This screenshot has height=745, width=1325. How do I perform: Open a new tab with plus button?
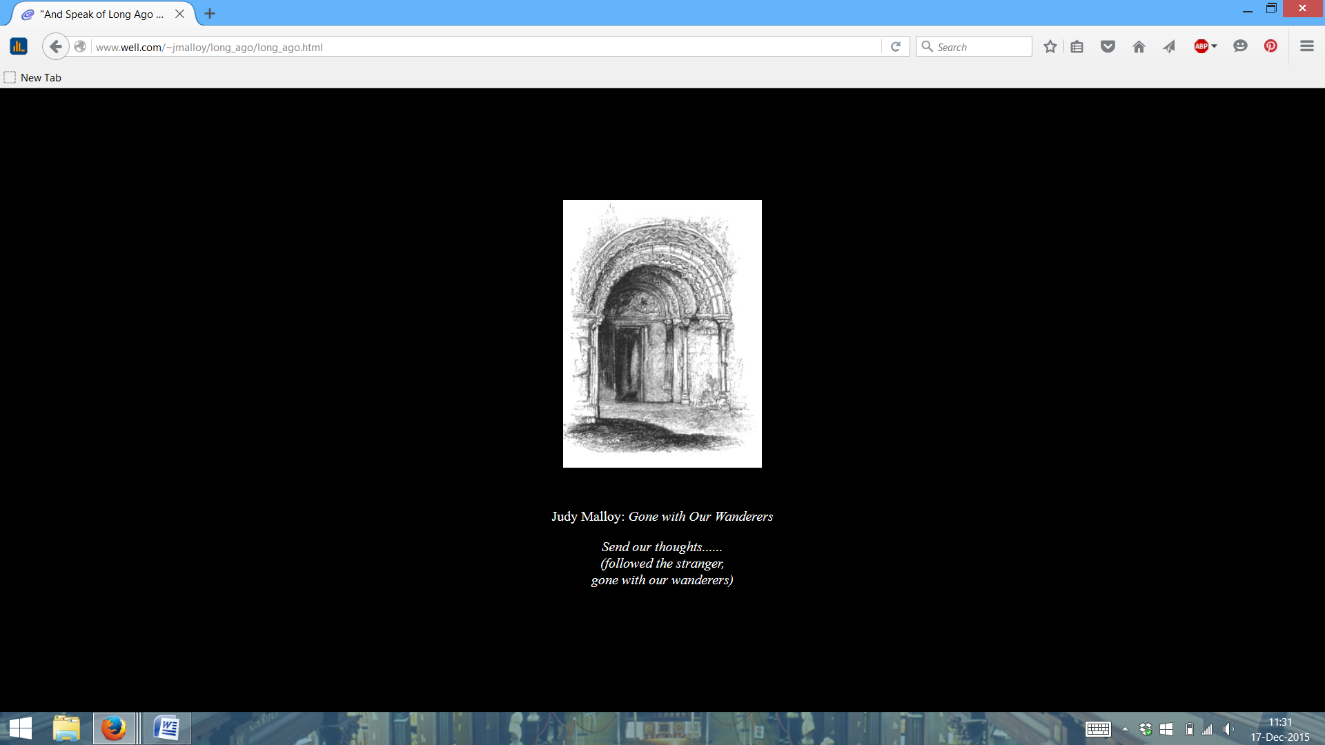(x=210, y=14)
